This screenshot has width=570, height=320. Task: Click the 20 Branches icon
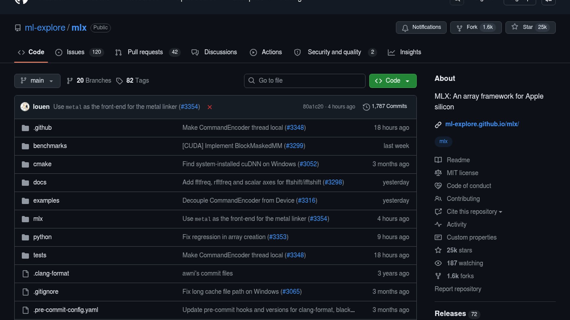[x=70, y=81]
